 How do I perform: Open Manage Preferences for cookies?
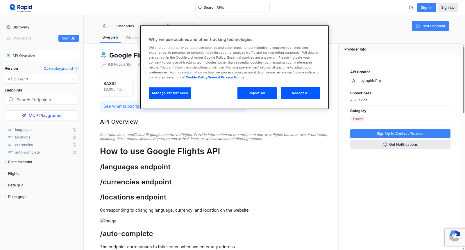pos(170,93)
